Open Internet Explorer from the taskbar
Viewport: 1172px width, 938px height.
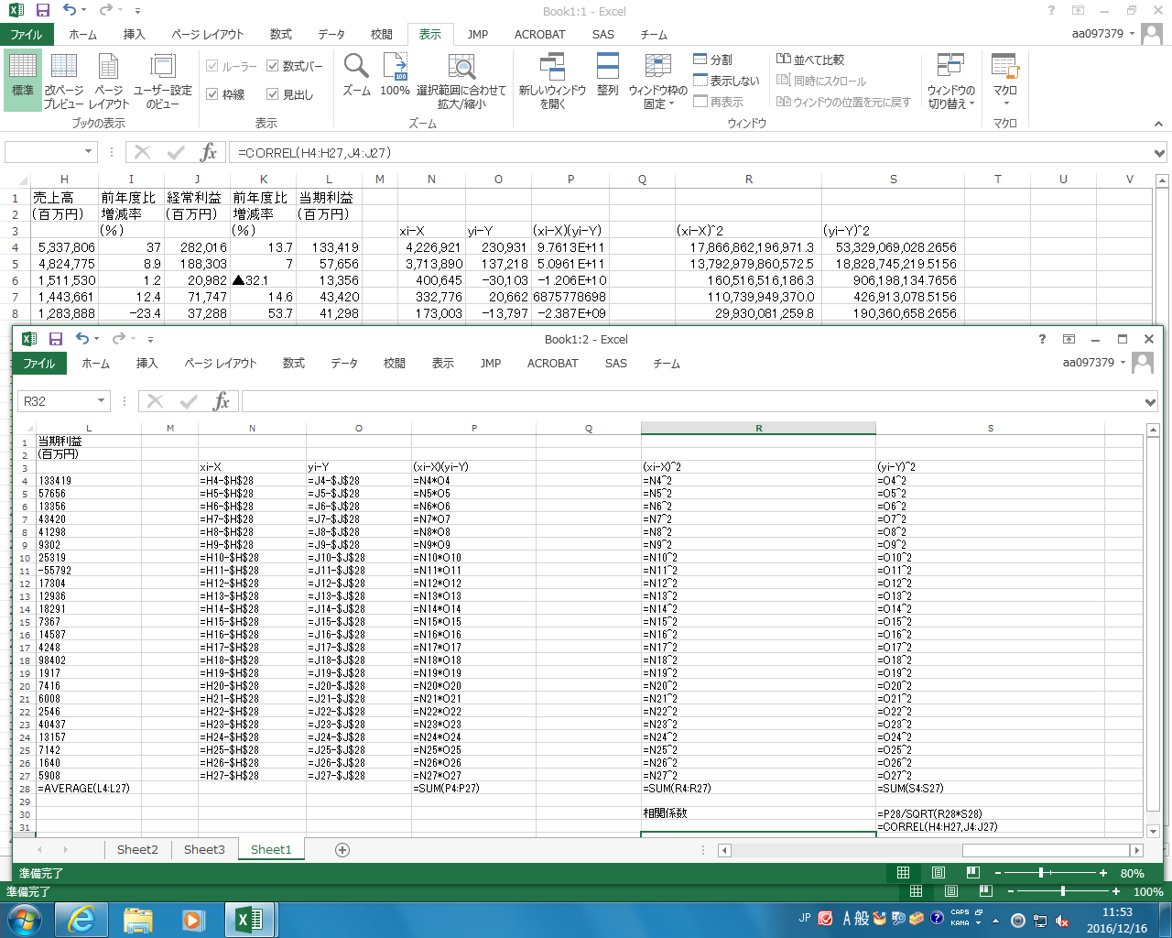point(81,919)
